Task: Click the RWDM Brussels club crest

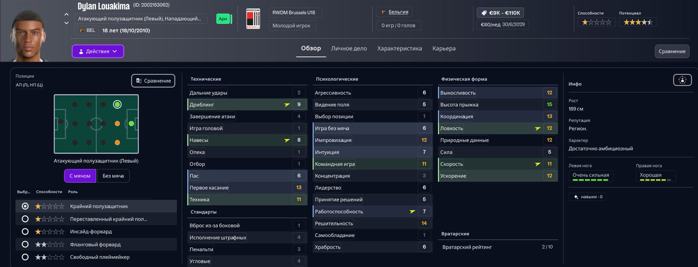Action: [253, 19]
